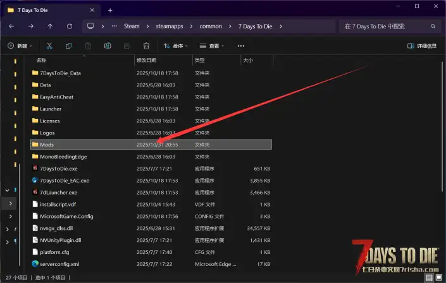Refresh the current folder view
This screenshot has height=283, width=446.
tap(70, 26)
